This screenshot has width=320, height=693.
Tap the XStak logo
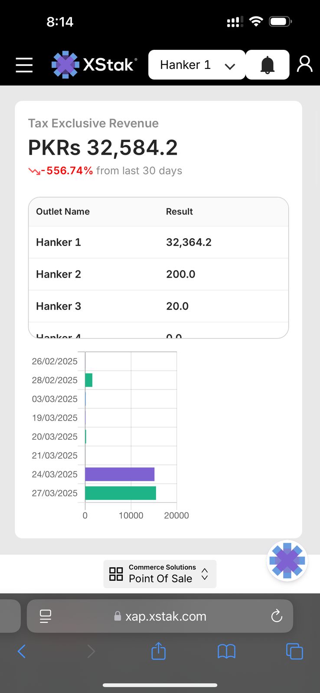[x=94, y=65]
